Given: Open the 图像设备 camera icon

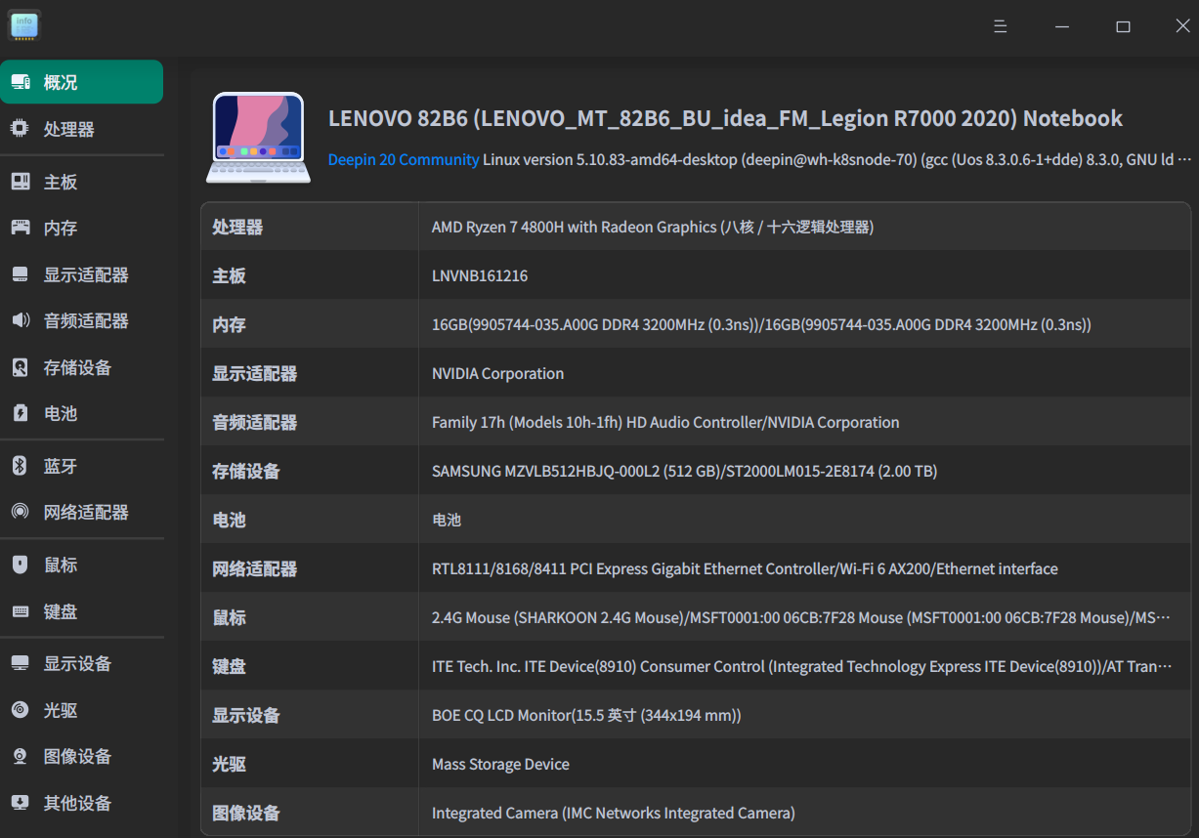Looking at the screenshot, I should tap(20, 756).
